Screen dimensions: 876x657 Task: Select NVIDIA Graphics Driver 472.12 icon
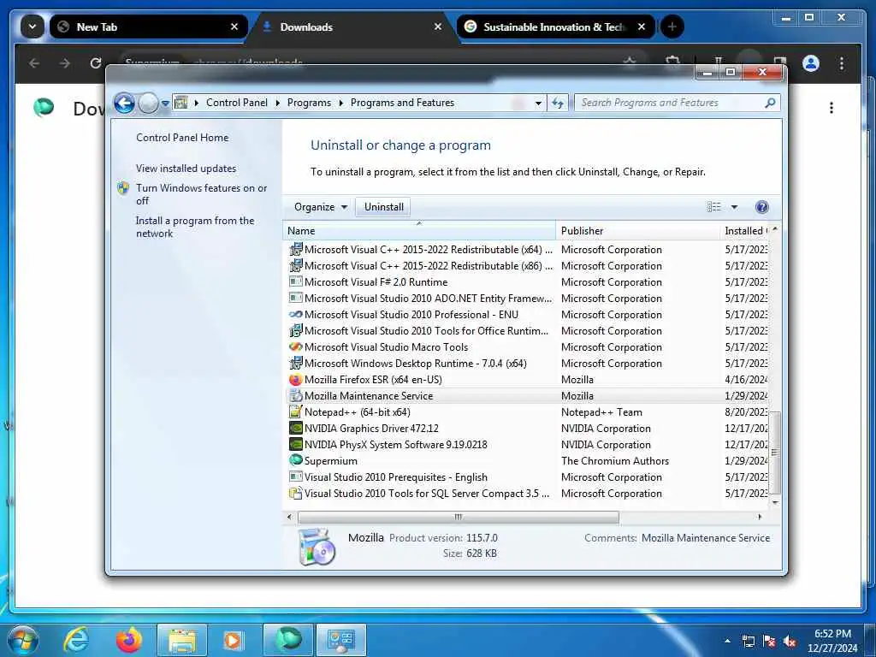[x=295, y=428]
